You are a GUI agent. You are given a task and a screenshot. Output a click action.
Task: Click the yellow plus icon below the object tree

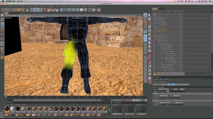tap(163, 74)
